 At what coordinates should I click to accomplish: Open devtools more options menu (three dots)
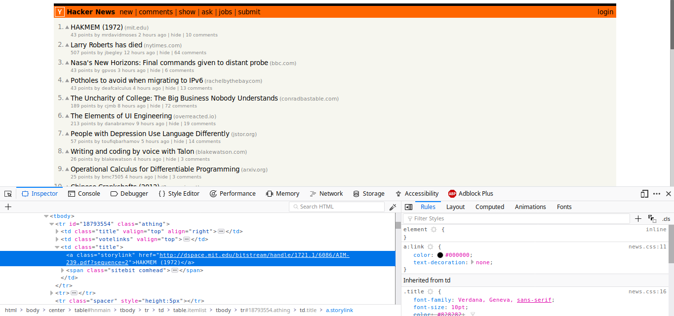[x=657, y=194]
